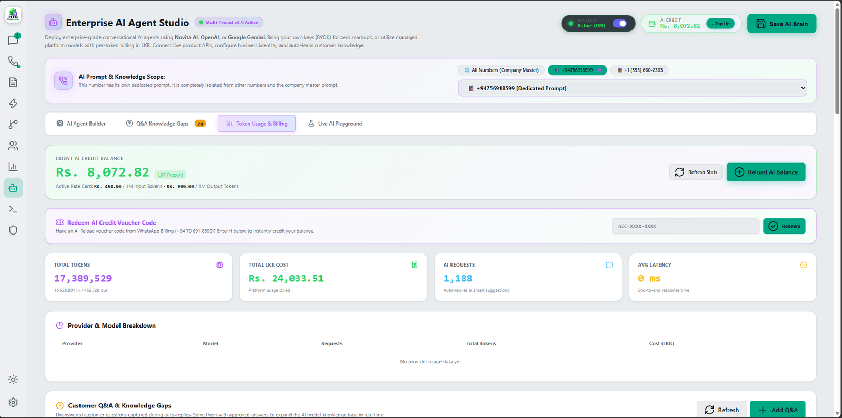Click the LKR Prepaid badge

(x=171, y=175)
